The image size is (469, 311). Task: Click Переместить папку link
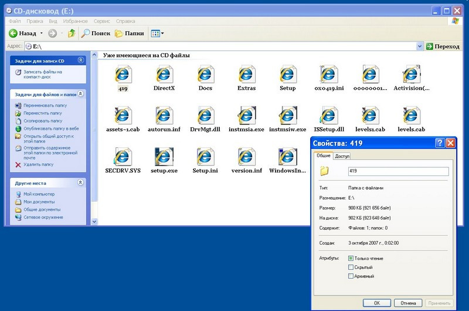pyautogui.click(x=43, y=113)
